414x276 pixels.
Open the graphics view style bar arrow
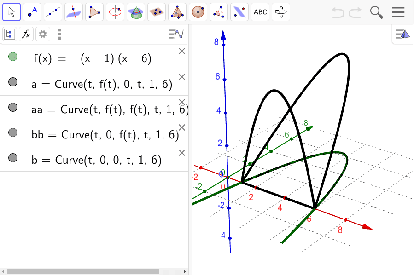tap(402, 34)
